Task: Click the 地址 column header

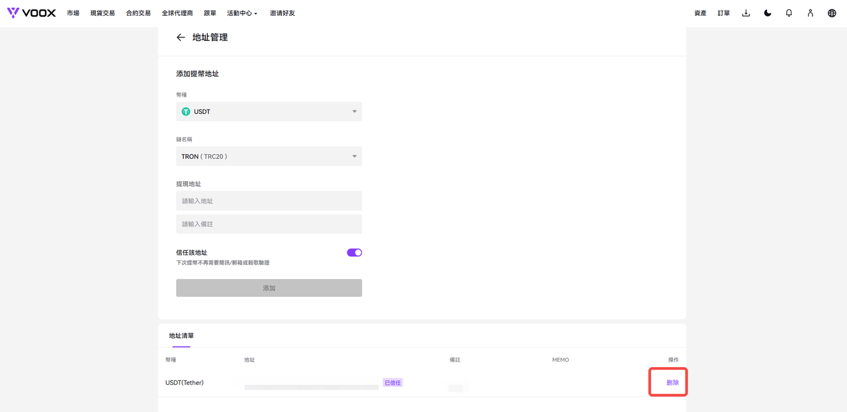Action: (x=249, y=360)
